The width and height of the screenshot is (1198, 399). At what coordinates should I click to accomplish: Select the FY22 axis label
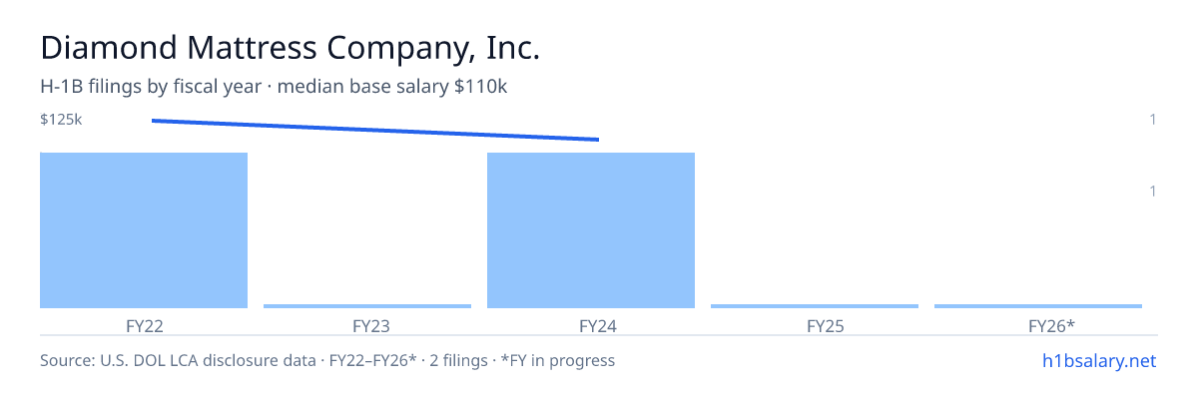[x=144, y=326]
